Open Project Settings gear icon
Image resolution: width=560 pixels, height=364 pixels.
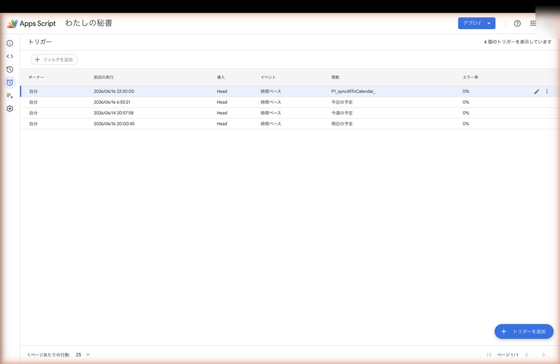[x=10, y=109]
